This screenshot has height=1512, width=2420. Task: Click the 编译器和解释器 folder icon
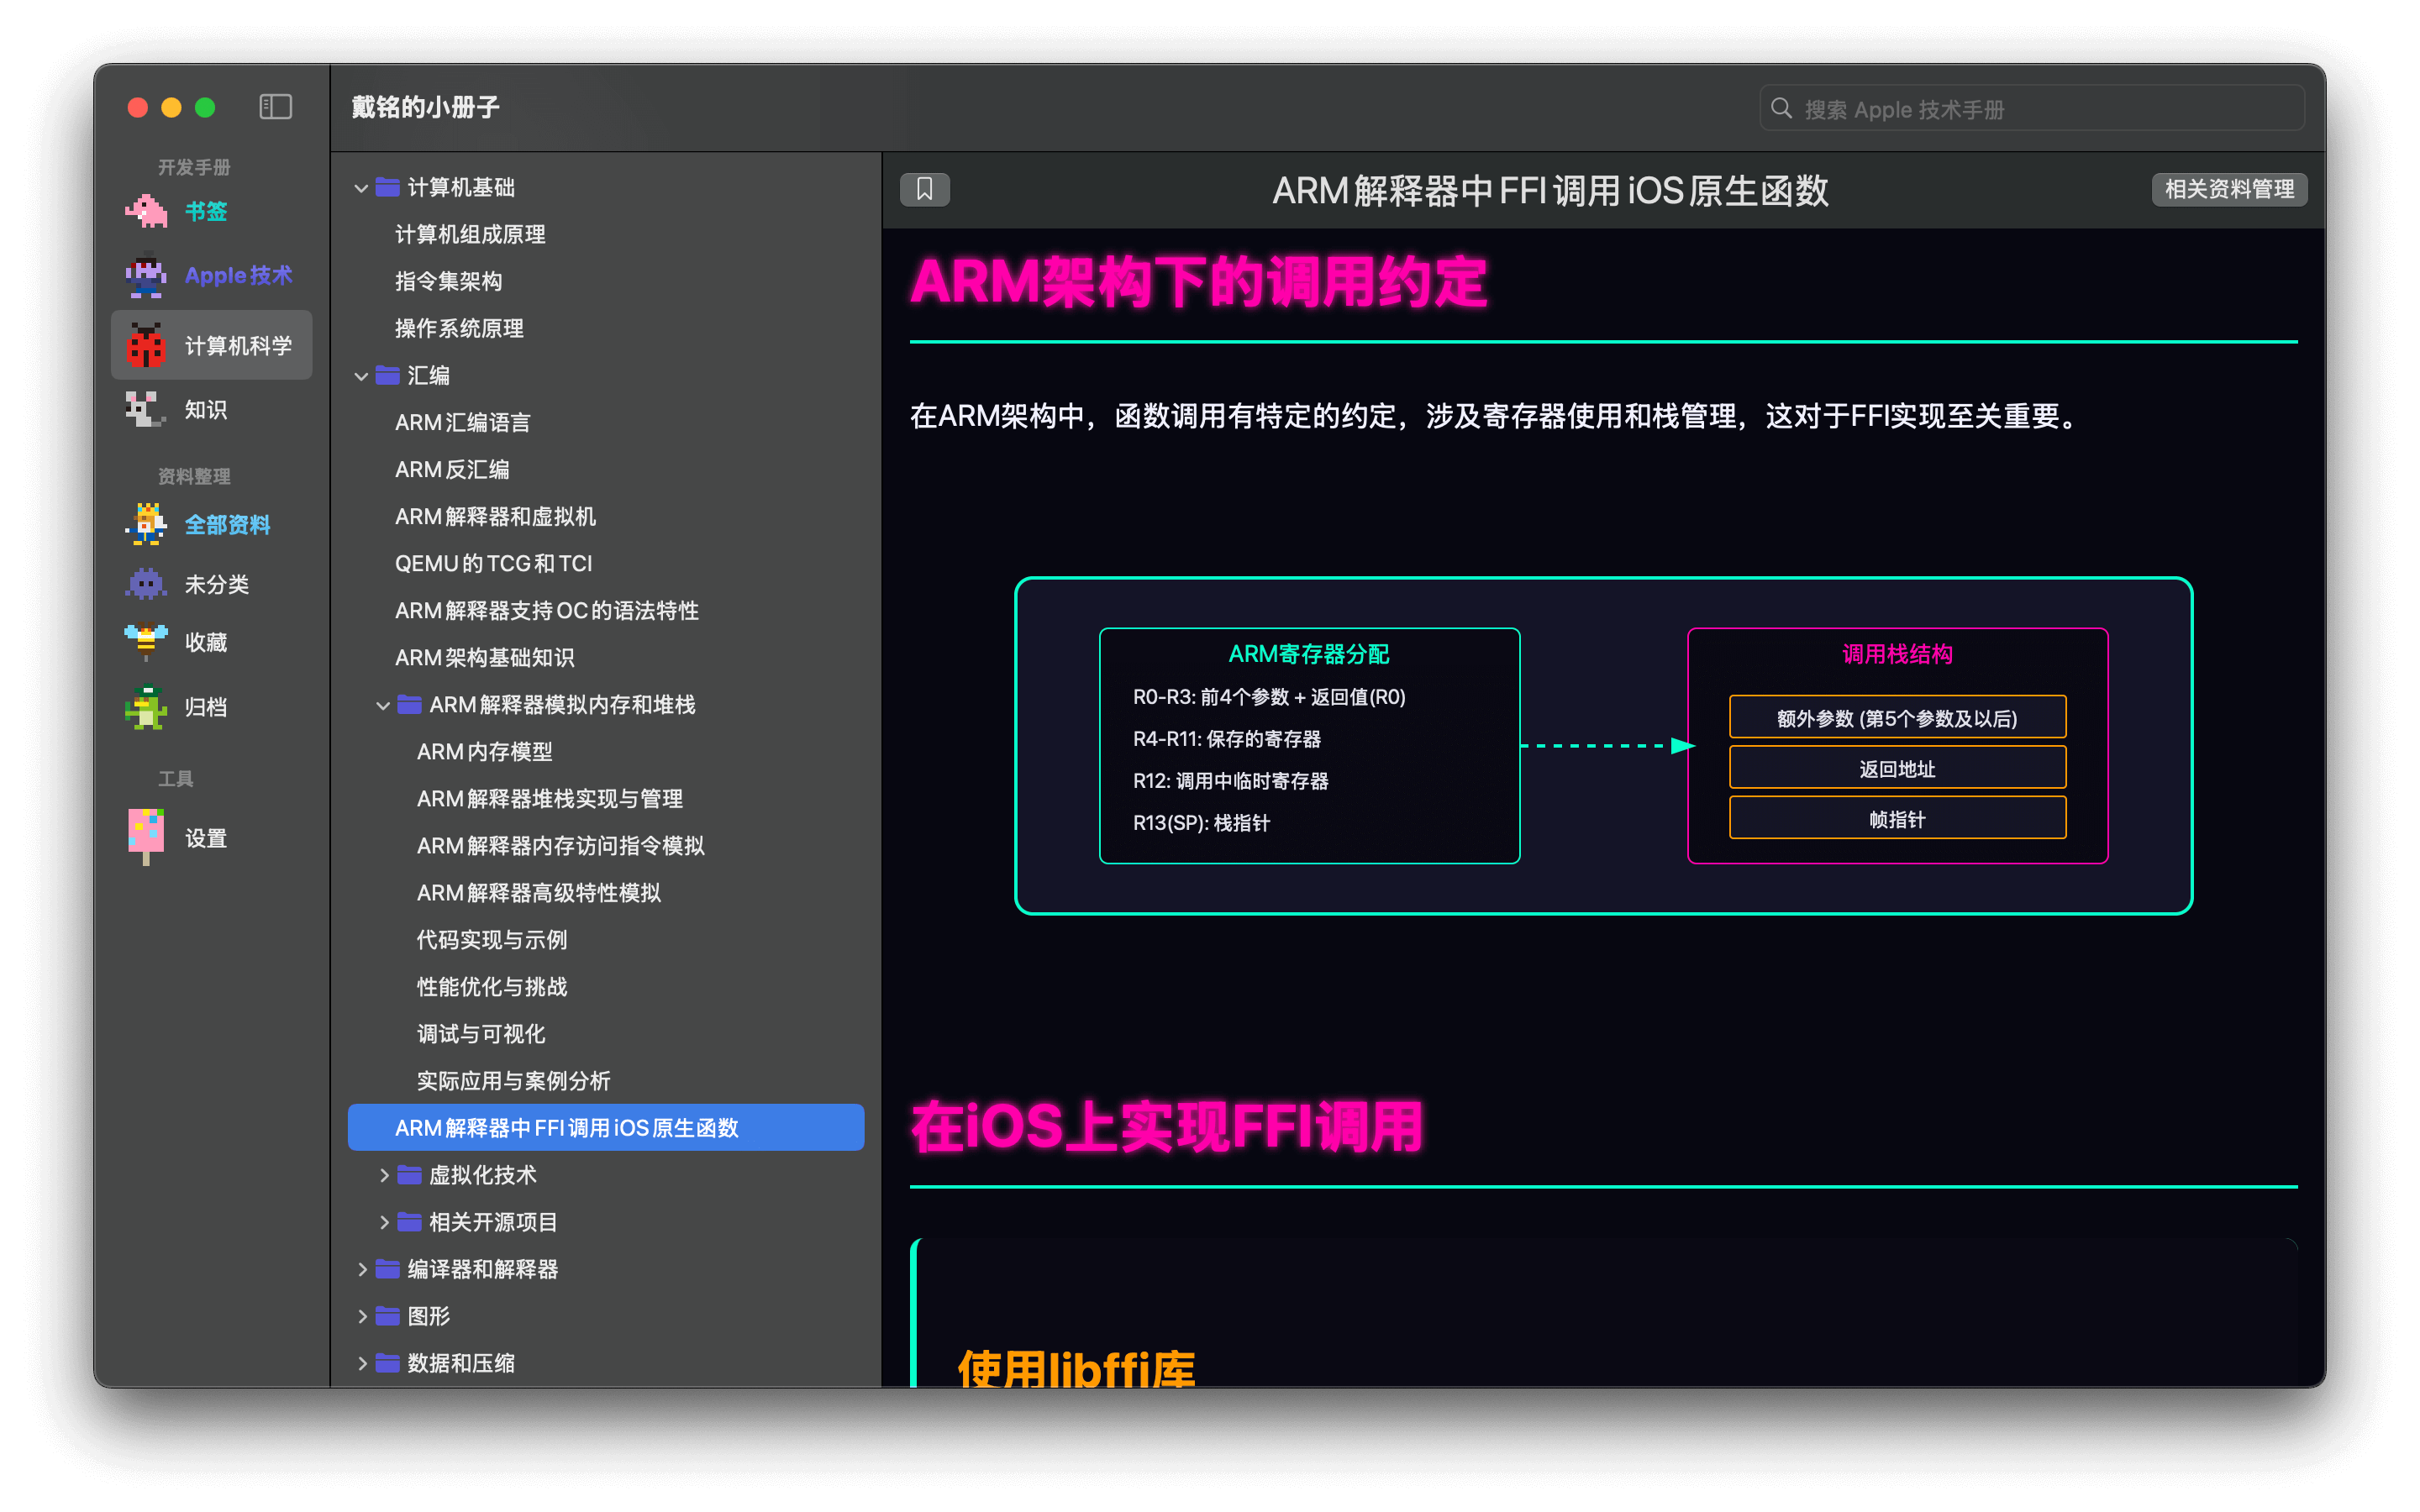click(388, 1268)
